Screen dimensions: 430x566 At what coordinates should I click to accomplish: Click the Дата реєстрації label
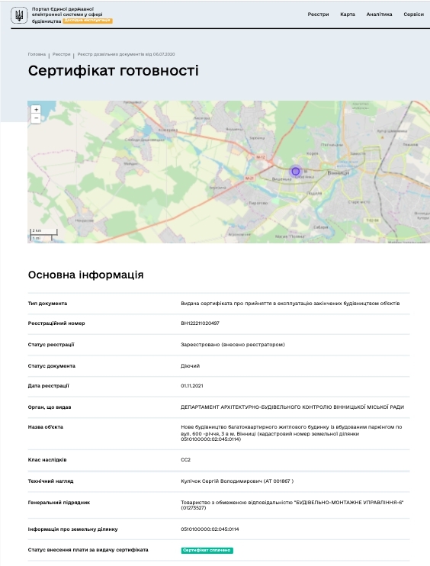(48, 385)
